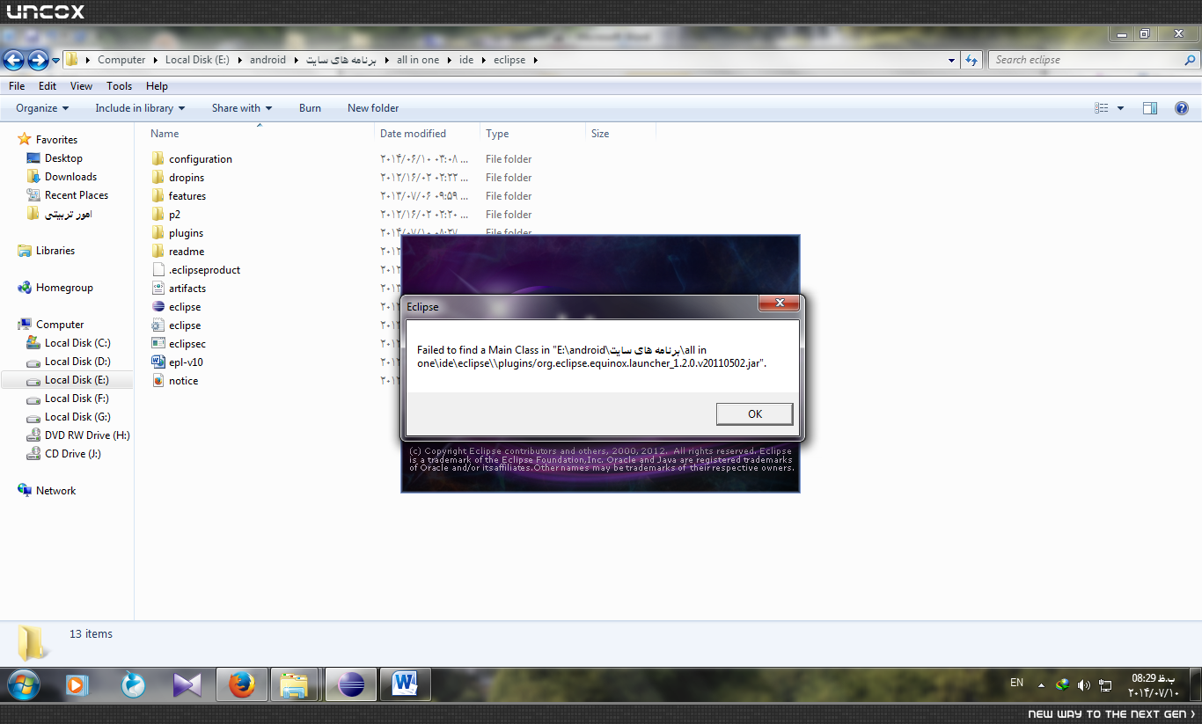
Task: Click the Homegroup icon in navigation pane
Action: point(25,288)
